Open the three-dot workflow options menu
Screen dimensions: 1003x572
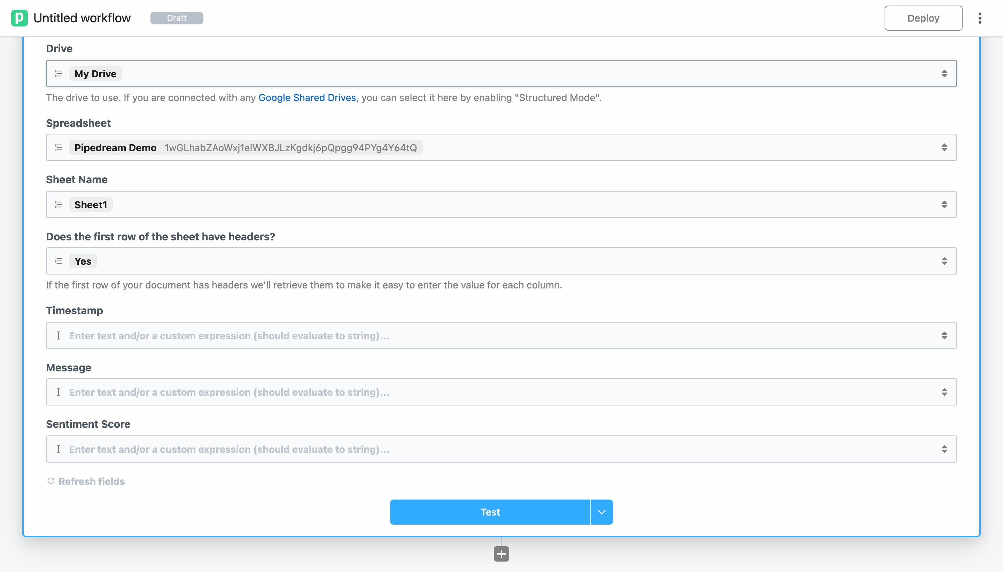click(980, 18)
